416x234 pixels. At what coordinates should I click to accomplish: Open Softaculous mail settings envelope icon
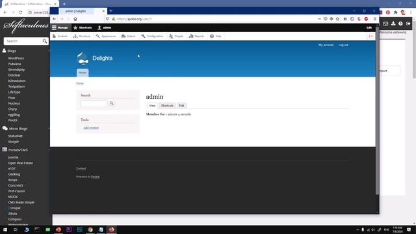385,23
